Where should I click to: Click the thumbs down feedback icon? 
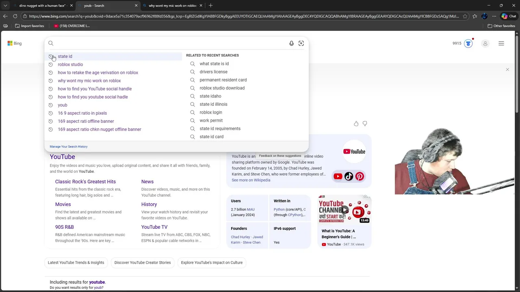[365, 124]
